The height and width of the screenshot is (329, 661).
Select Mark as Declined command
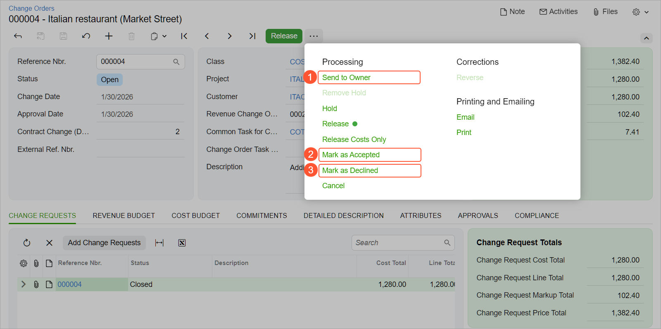(x=350, y=170)
